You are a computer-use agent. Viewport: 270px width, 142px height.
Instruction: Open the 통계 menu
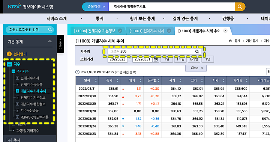pyautogui.click(x=99, y=18)
